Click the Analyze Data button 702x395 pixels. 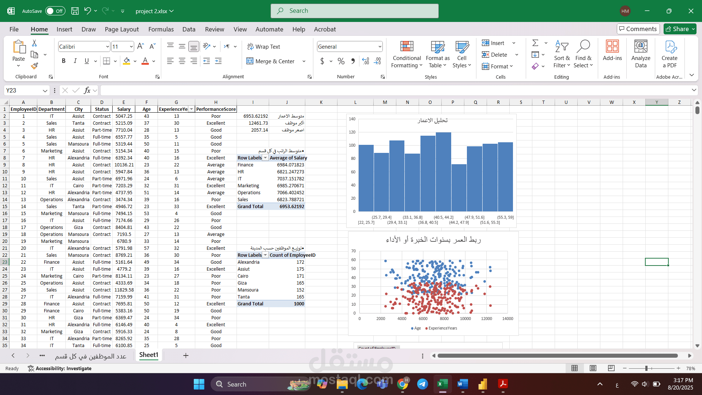pyautogui.click(x=641, y=54)
